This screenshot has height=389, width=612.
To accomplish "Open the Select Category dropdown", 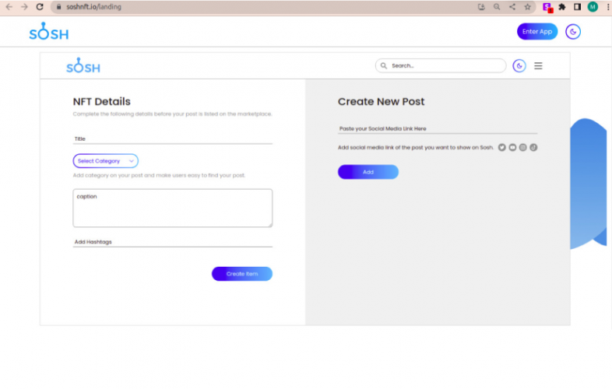I will [x=105, y=161].
